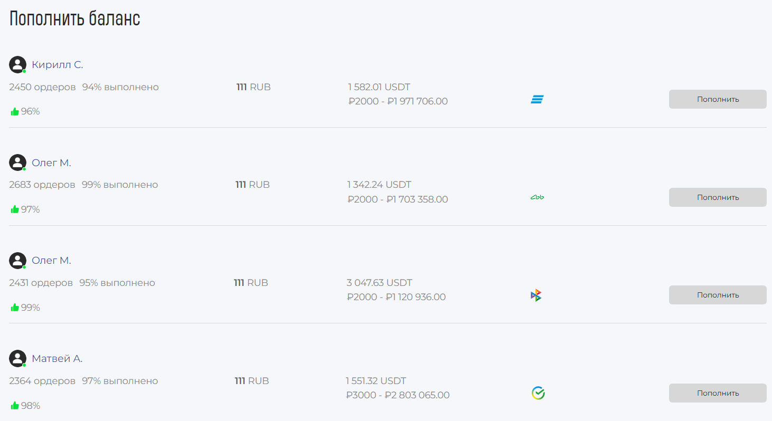
Task: Click the green Ak Bars bank logo
Action: click(537, 197)
